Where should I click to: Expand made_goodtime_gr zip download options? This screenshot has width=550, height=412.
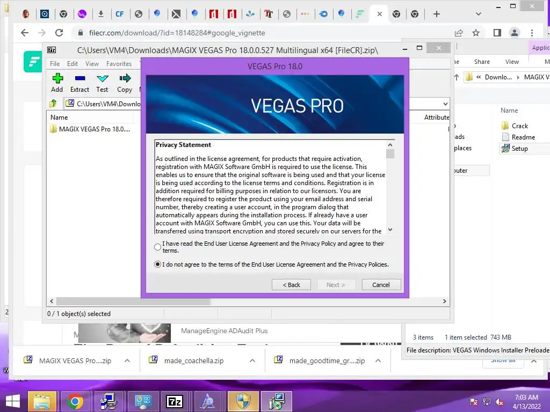click(x=378, y=360)
